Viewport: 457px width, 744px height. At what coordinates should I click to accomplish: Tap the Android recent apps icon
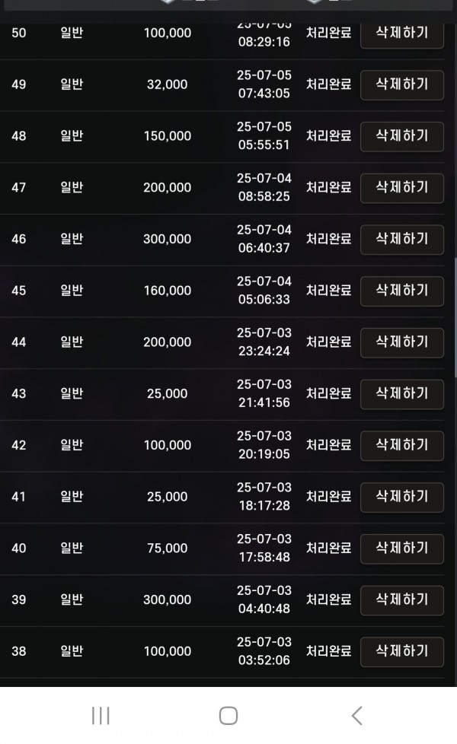[x=101, y=715]
